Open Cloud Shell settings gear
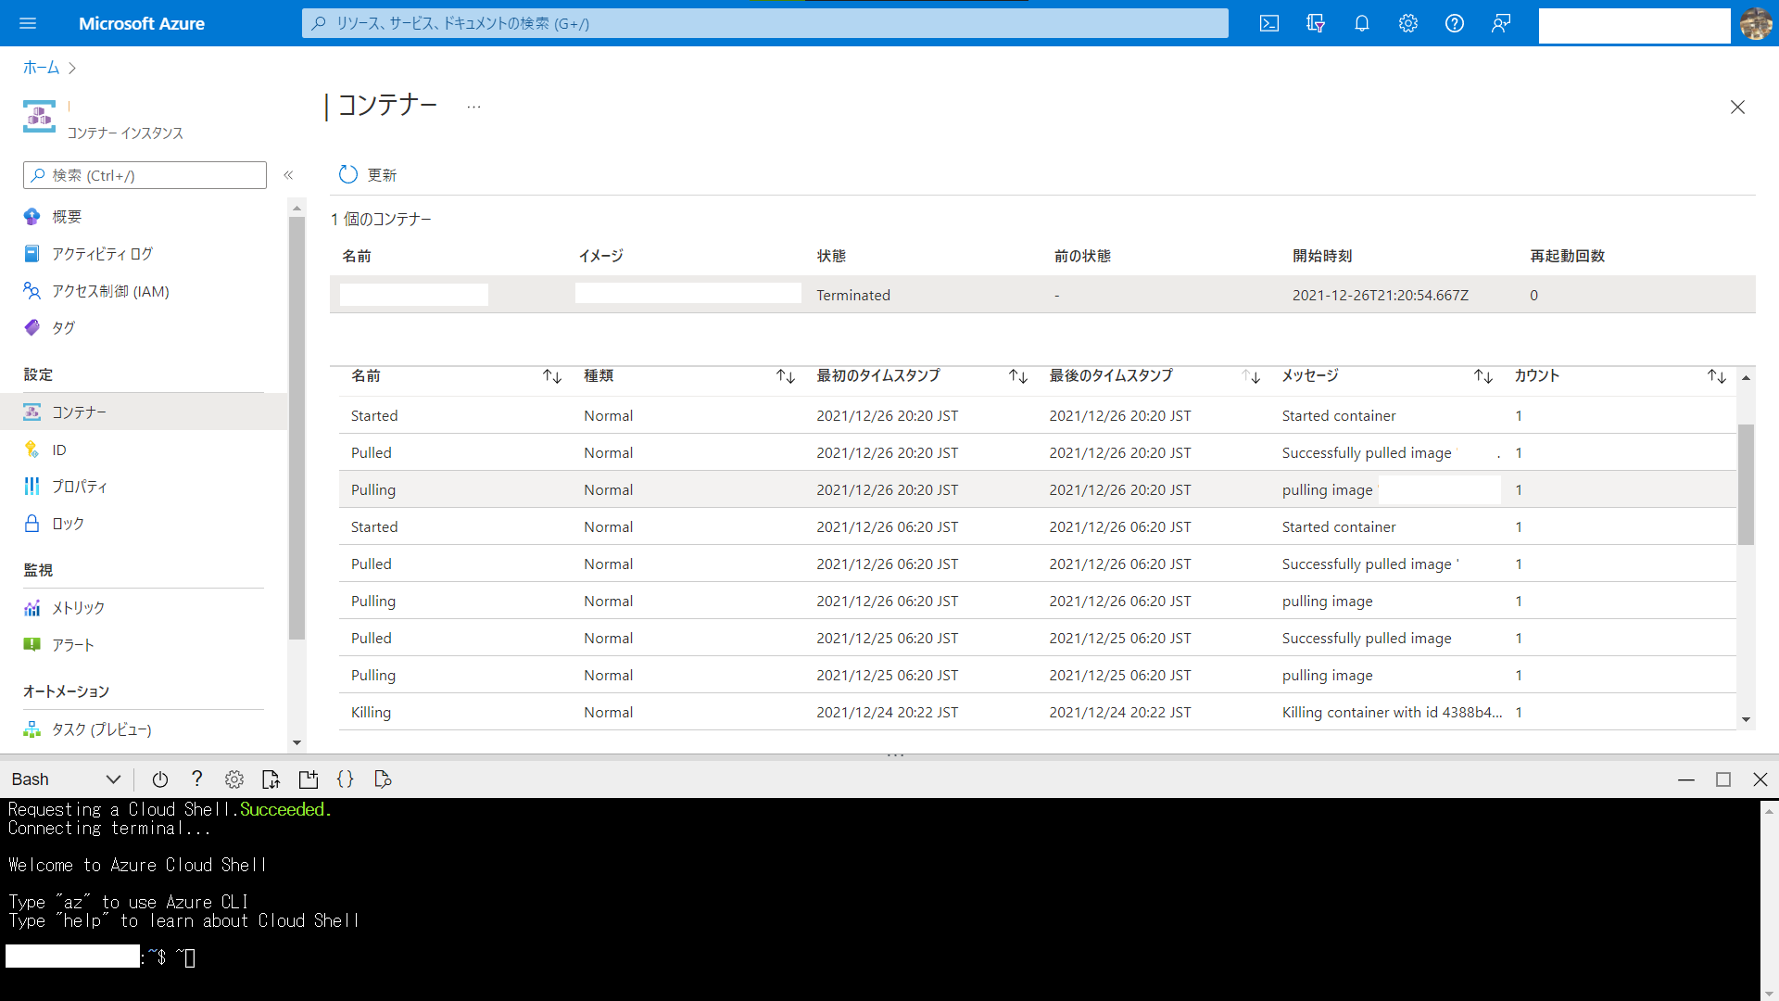Image resolution: width=1779 pixels, height=1001 pixels. point(234,779)
